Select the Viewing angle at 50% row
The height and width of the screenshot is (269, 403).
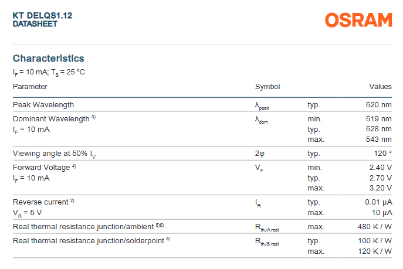point(55,154)
